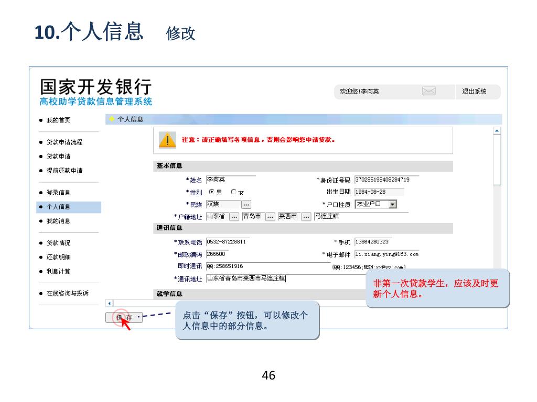Click the 出生日期 field 1984-08-28
Viewport: 537px width, 402px height.
click(x=379, y=192)
